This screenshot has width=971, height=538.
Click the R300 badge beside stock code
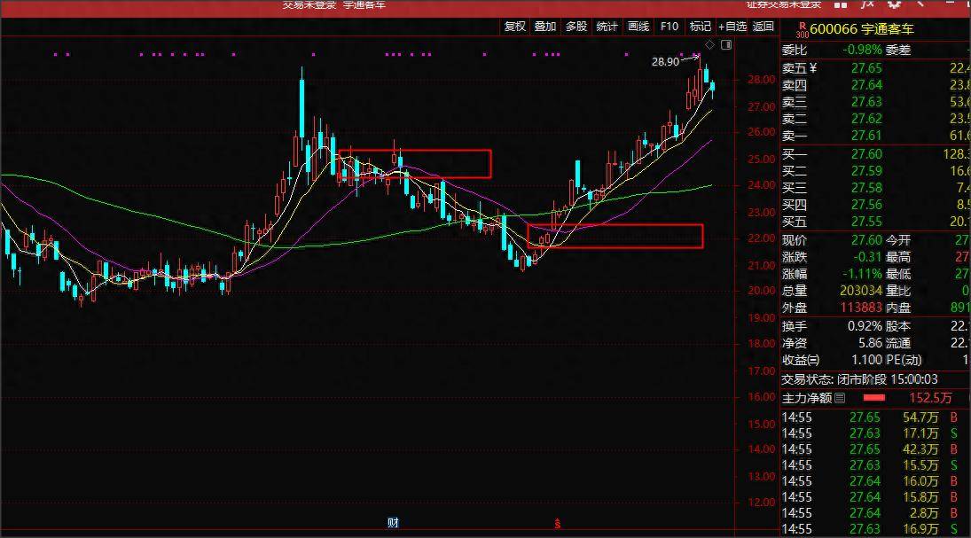(x=802, y=30)
